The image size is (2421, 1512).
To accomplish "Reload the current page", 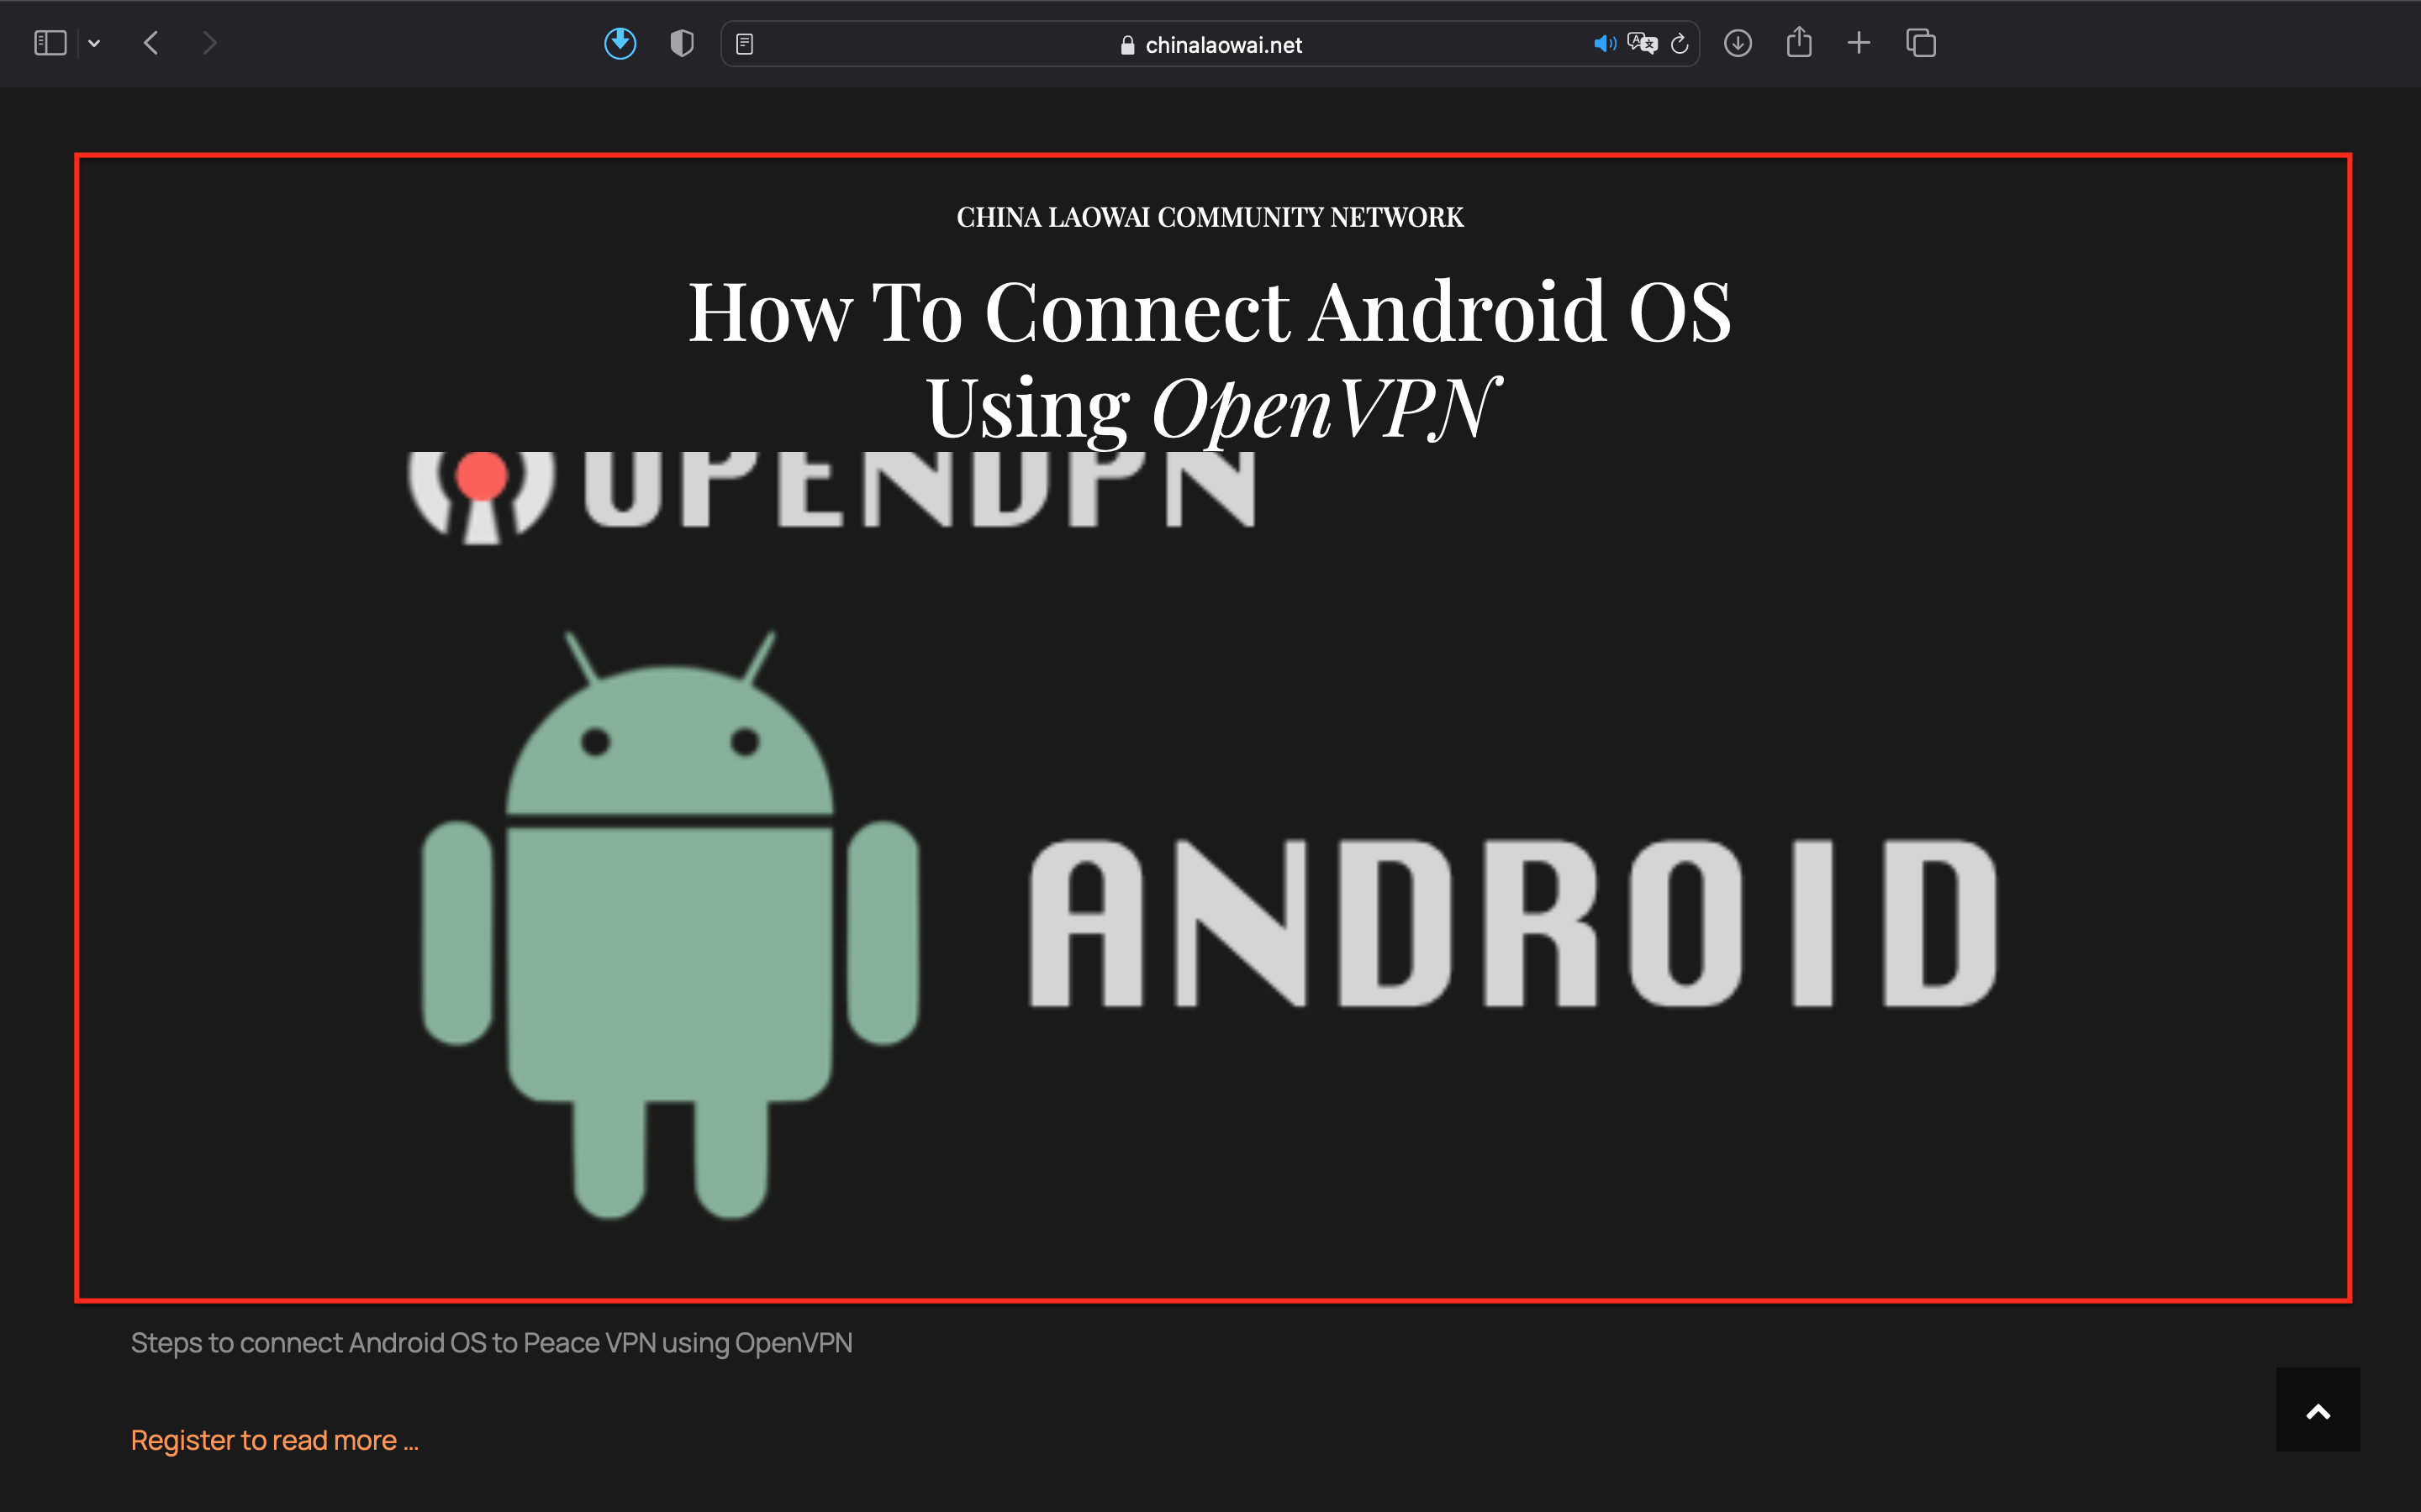I will (x=1680, y=44).
